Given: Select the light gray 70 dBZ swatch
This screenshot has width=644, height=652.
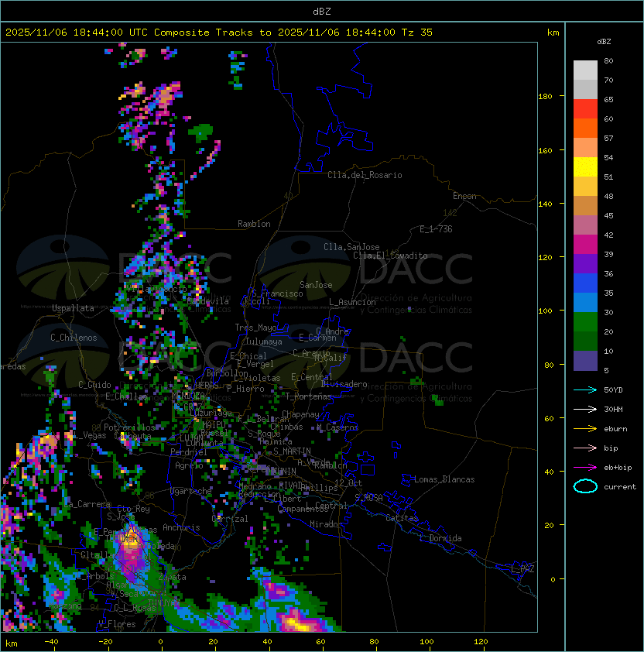Looking at the screenshot, I should tap(585, 70).
